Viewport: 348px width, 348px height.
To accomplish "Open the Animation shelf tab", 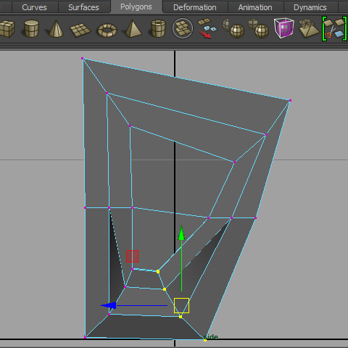I will pyautogui.click(x=255, y=7).
